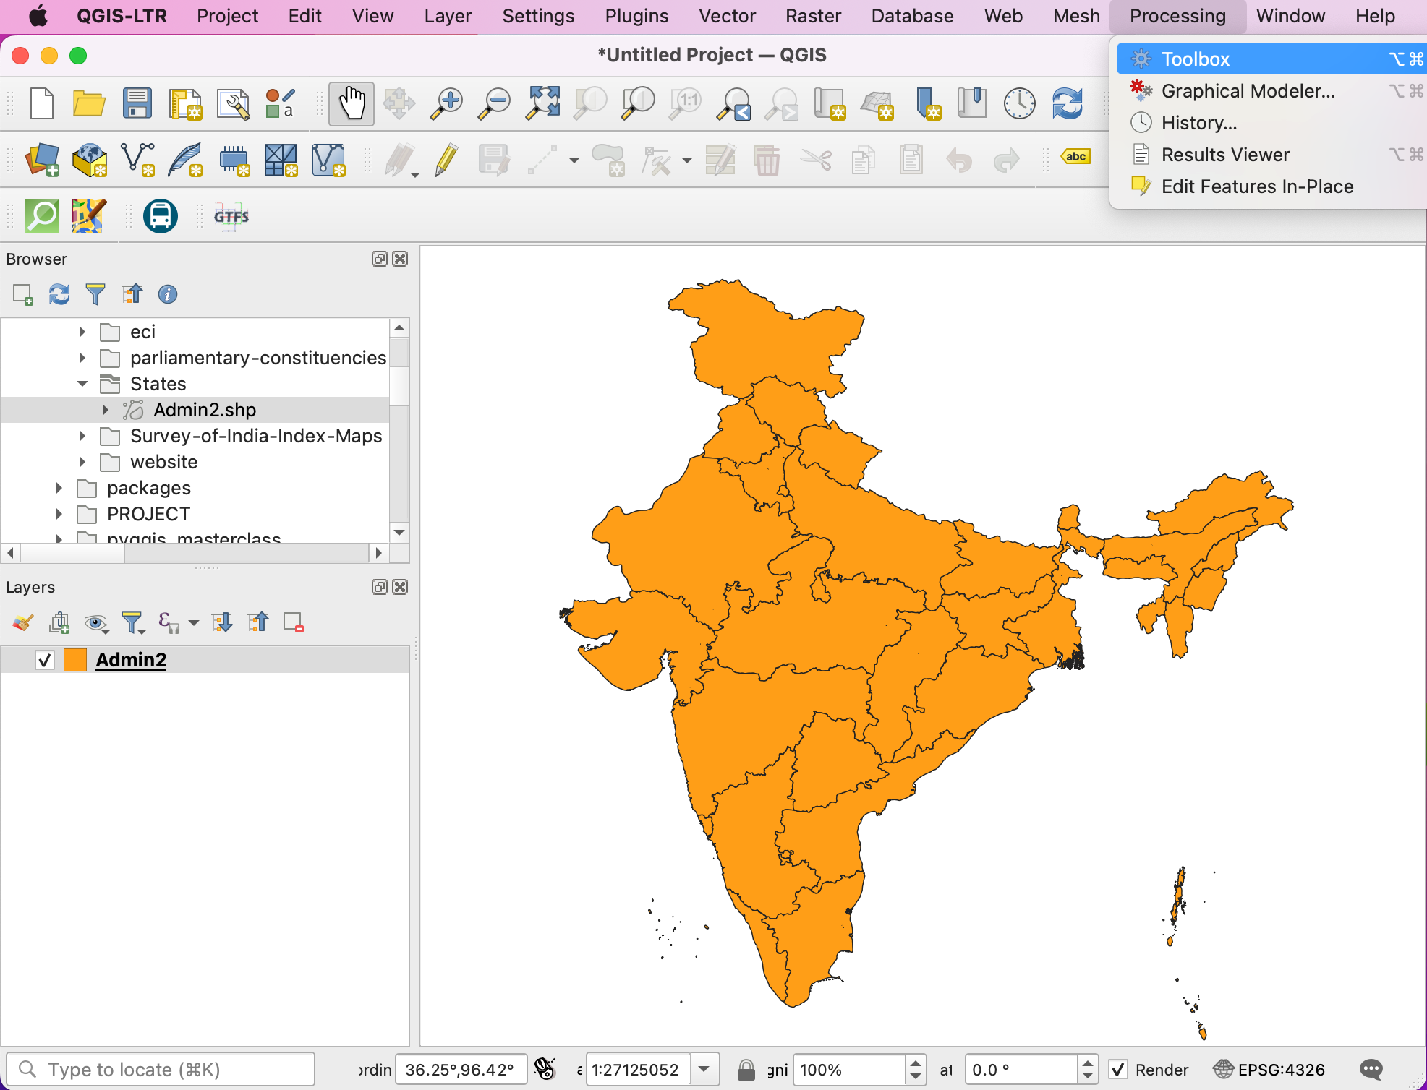Viewport: 1427px width, 1090px height.
Task: Click the Type to locate search field
Action: [161, 1069]
